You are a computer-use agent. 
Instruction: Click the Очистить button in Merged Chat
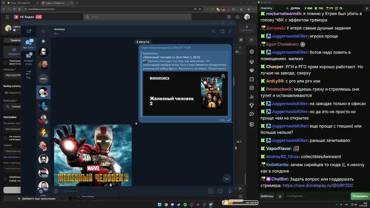266,8
